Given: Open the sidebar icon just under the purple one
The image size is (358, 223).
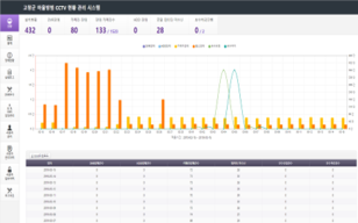Looking at the screenshot, I should point(10,40).
